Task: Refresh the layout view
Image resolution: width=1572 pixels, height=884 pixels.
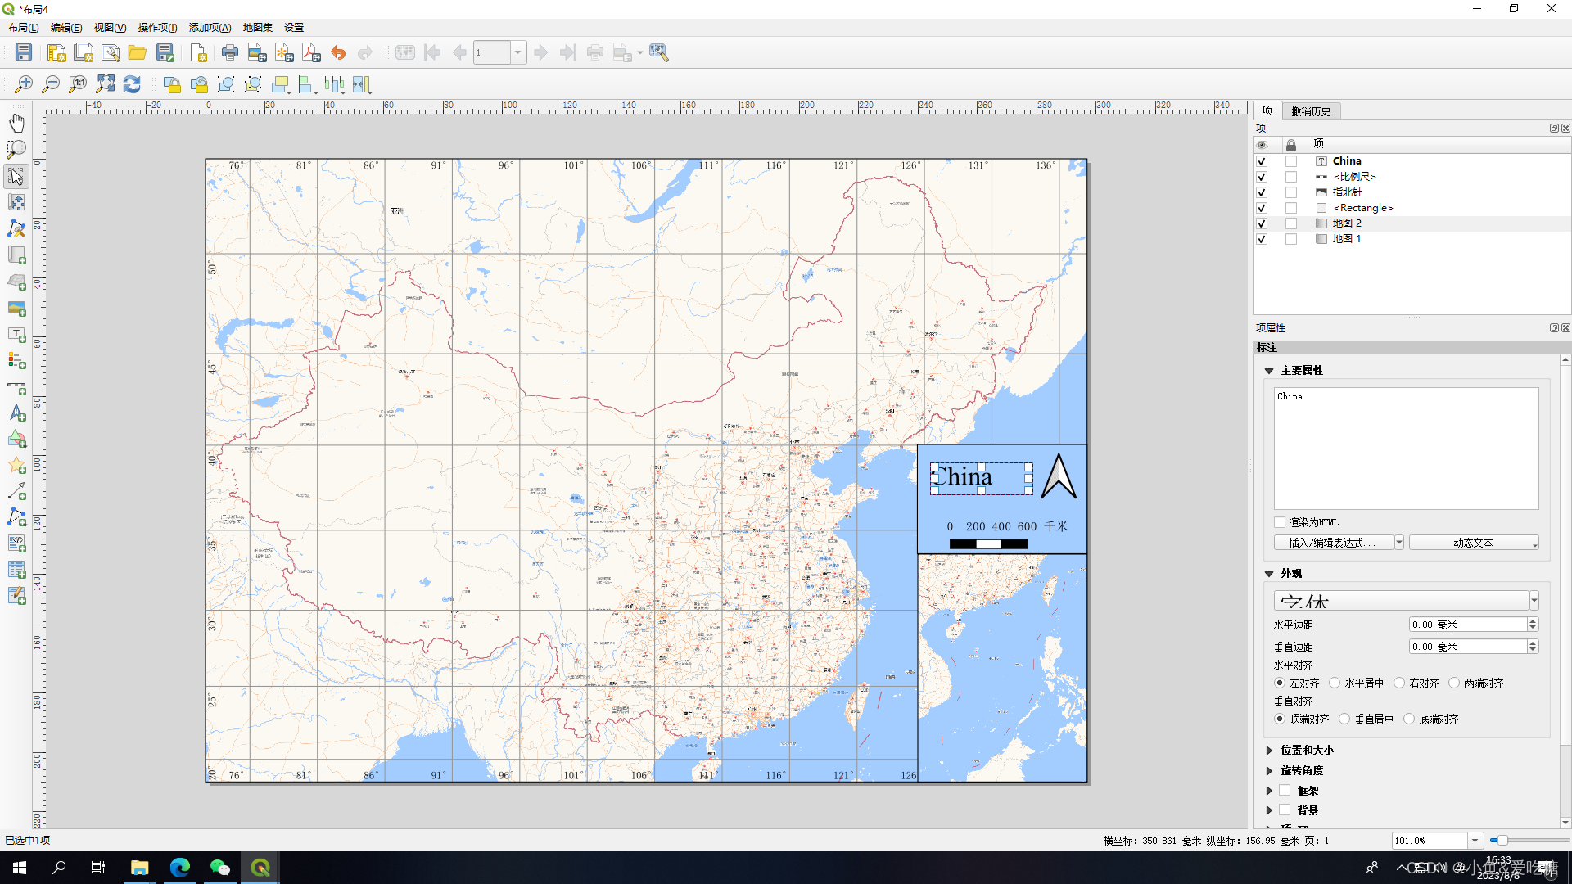Action: click(x=132, y=84)
